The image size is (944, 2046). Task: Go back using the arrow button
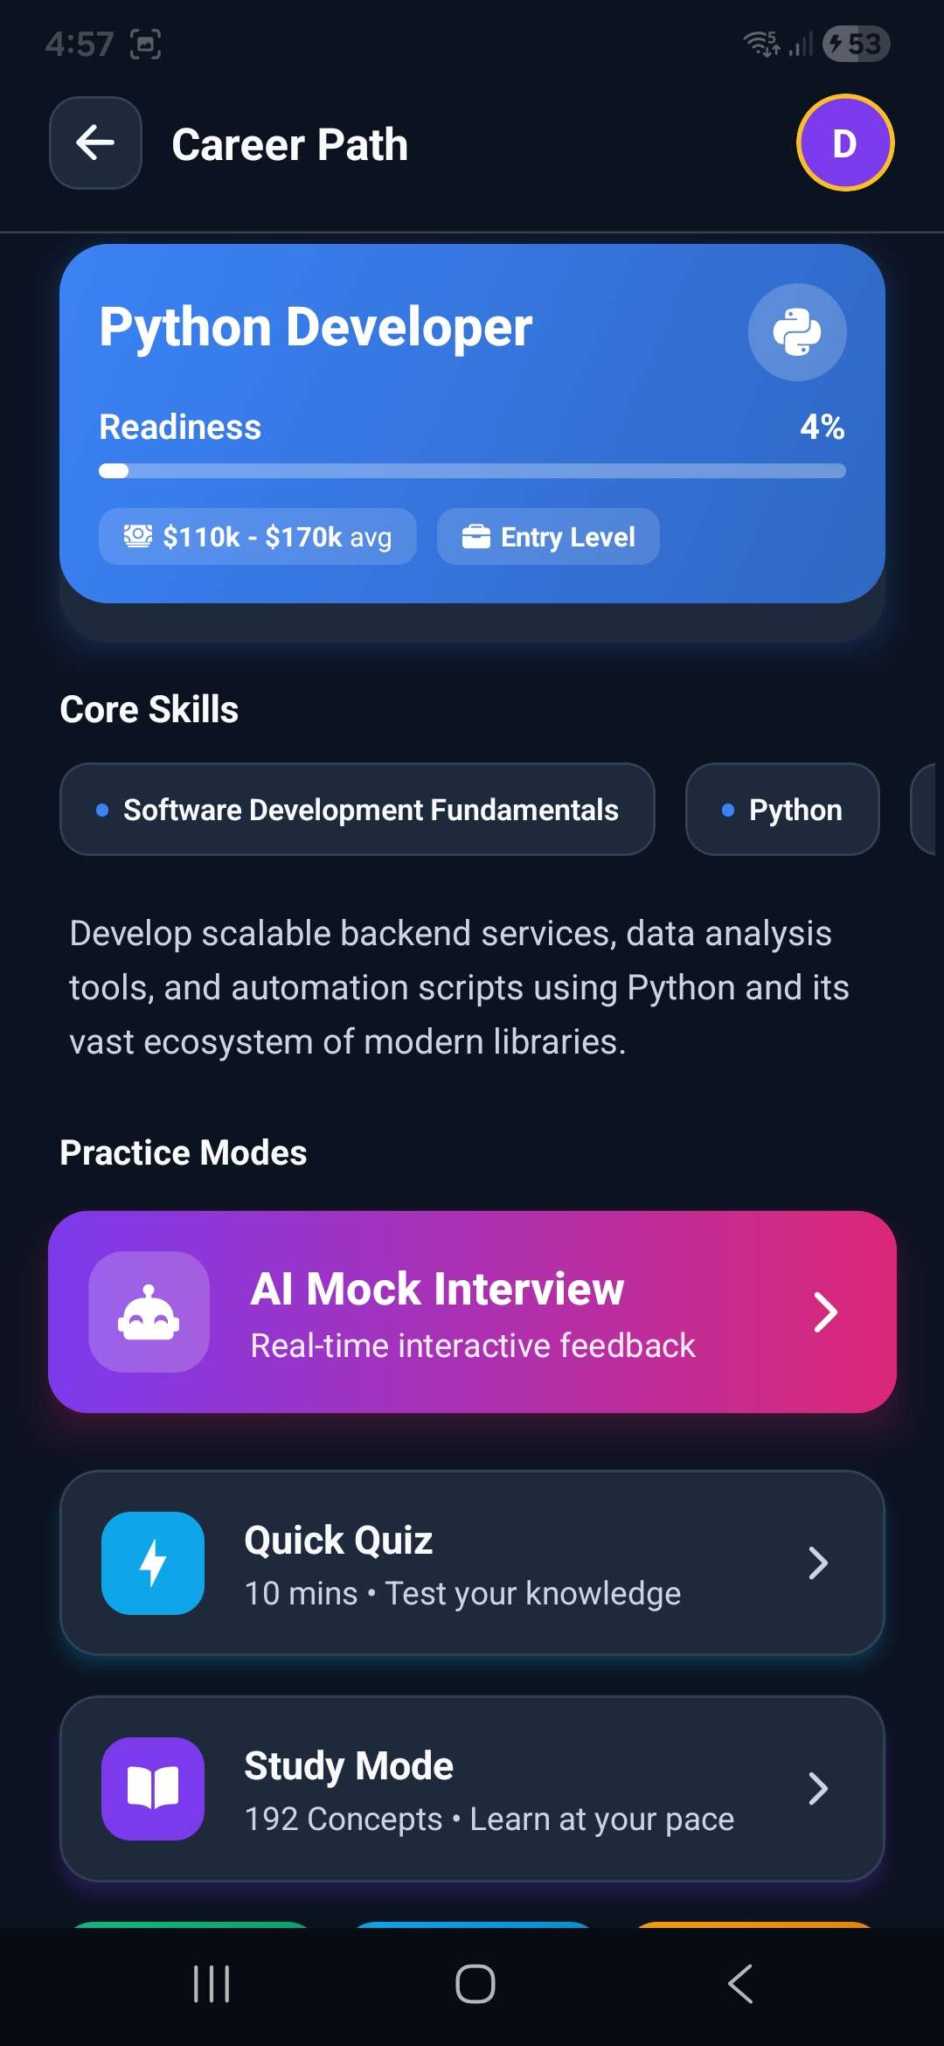[94, 143]
